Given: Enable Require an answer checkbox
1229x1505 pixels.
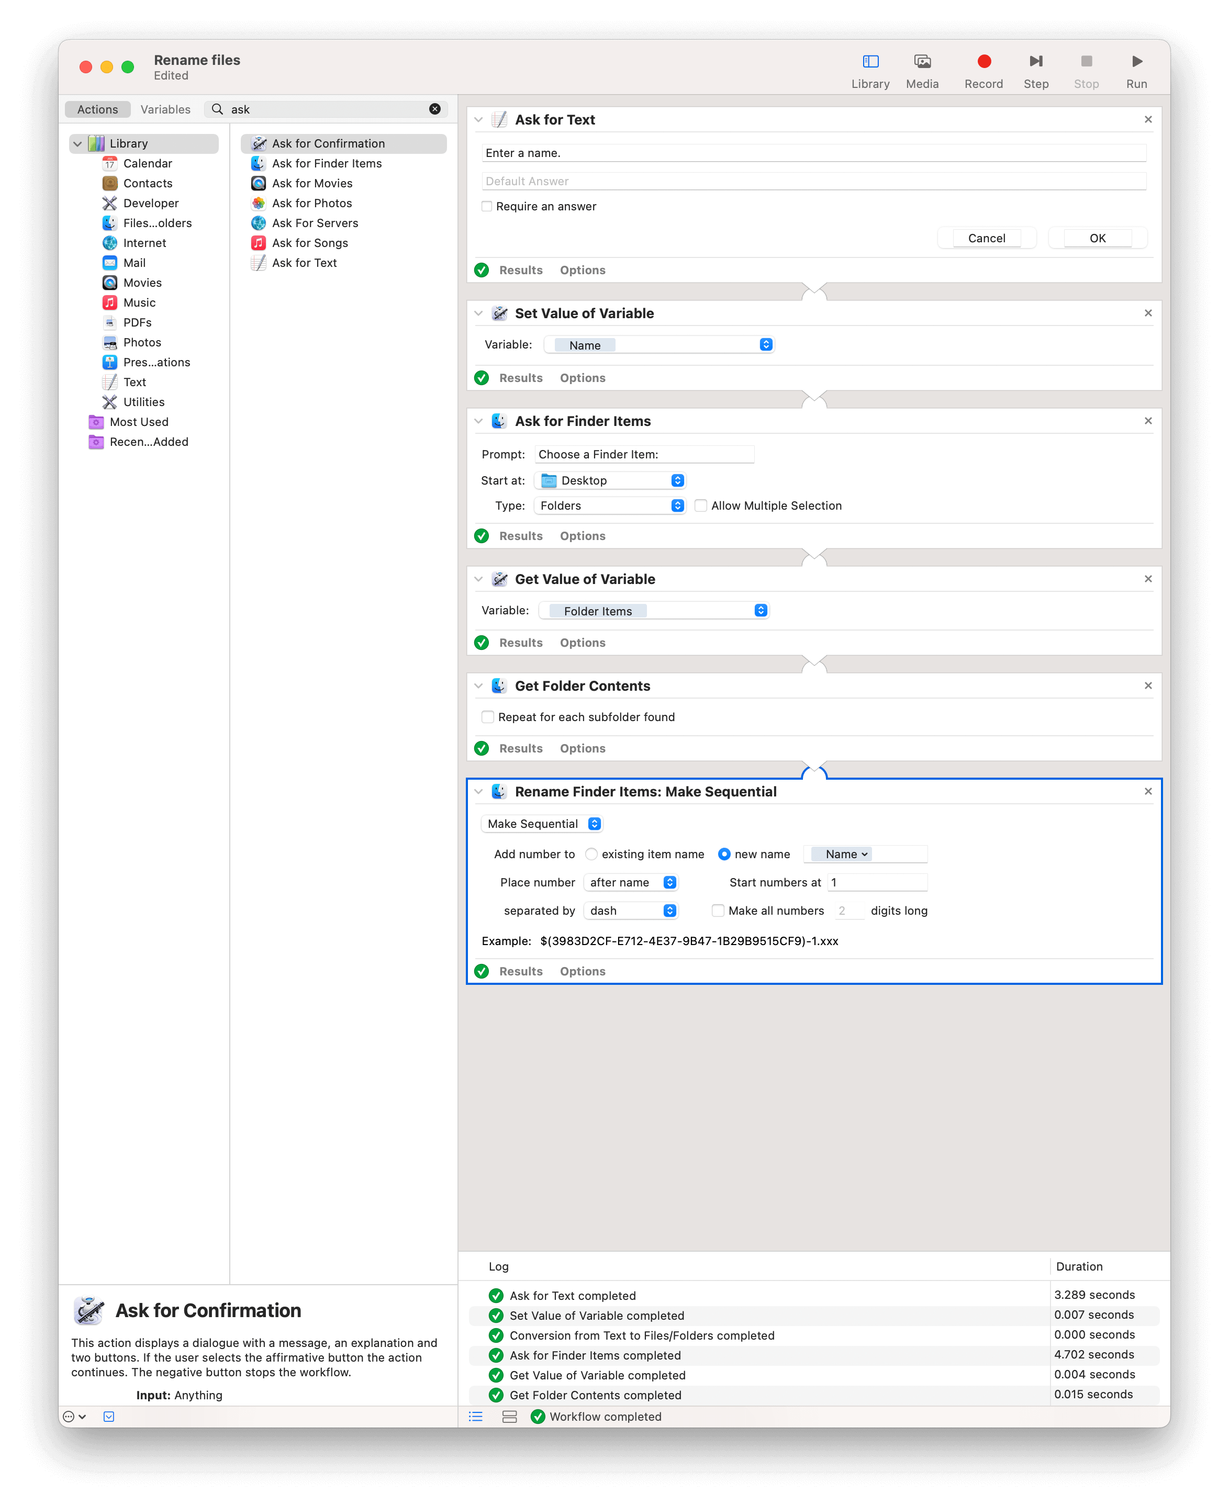Looking at the screenshot, I should coord(486,206).
